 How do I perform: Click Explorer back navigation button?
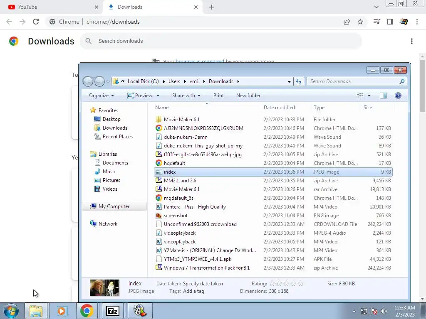[x=88, y=81]
